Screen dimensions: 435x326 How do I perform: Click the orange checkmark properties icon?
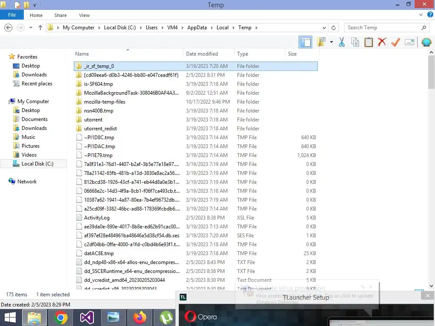point(395,42)
